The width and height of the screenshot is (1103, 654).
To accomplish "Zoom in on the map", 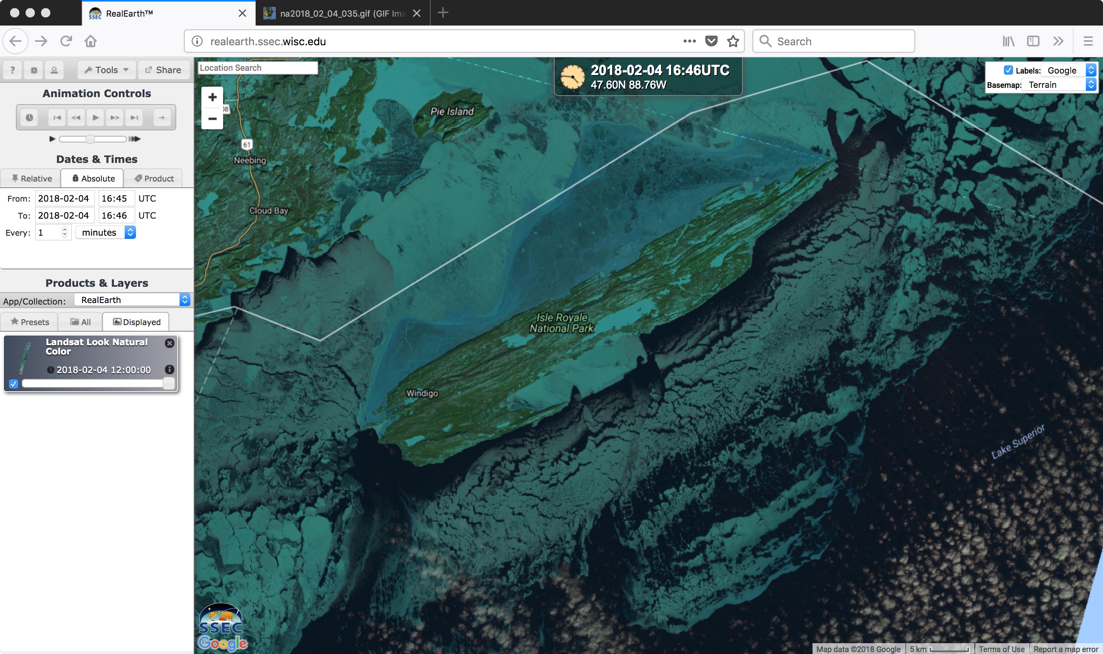I will tap(212, 98).
